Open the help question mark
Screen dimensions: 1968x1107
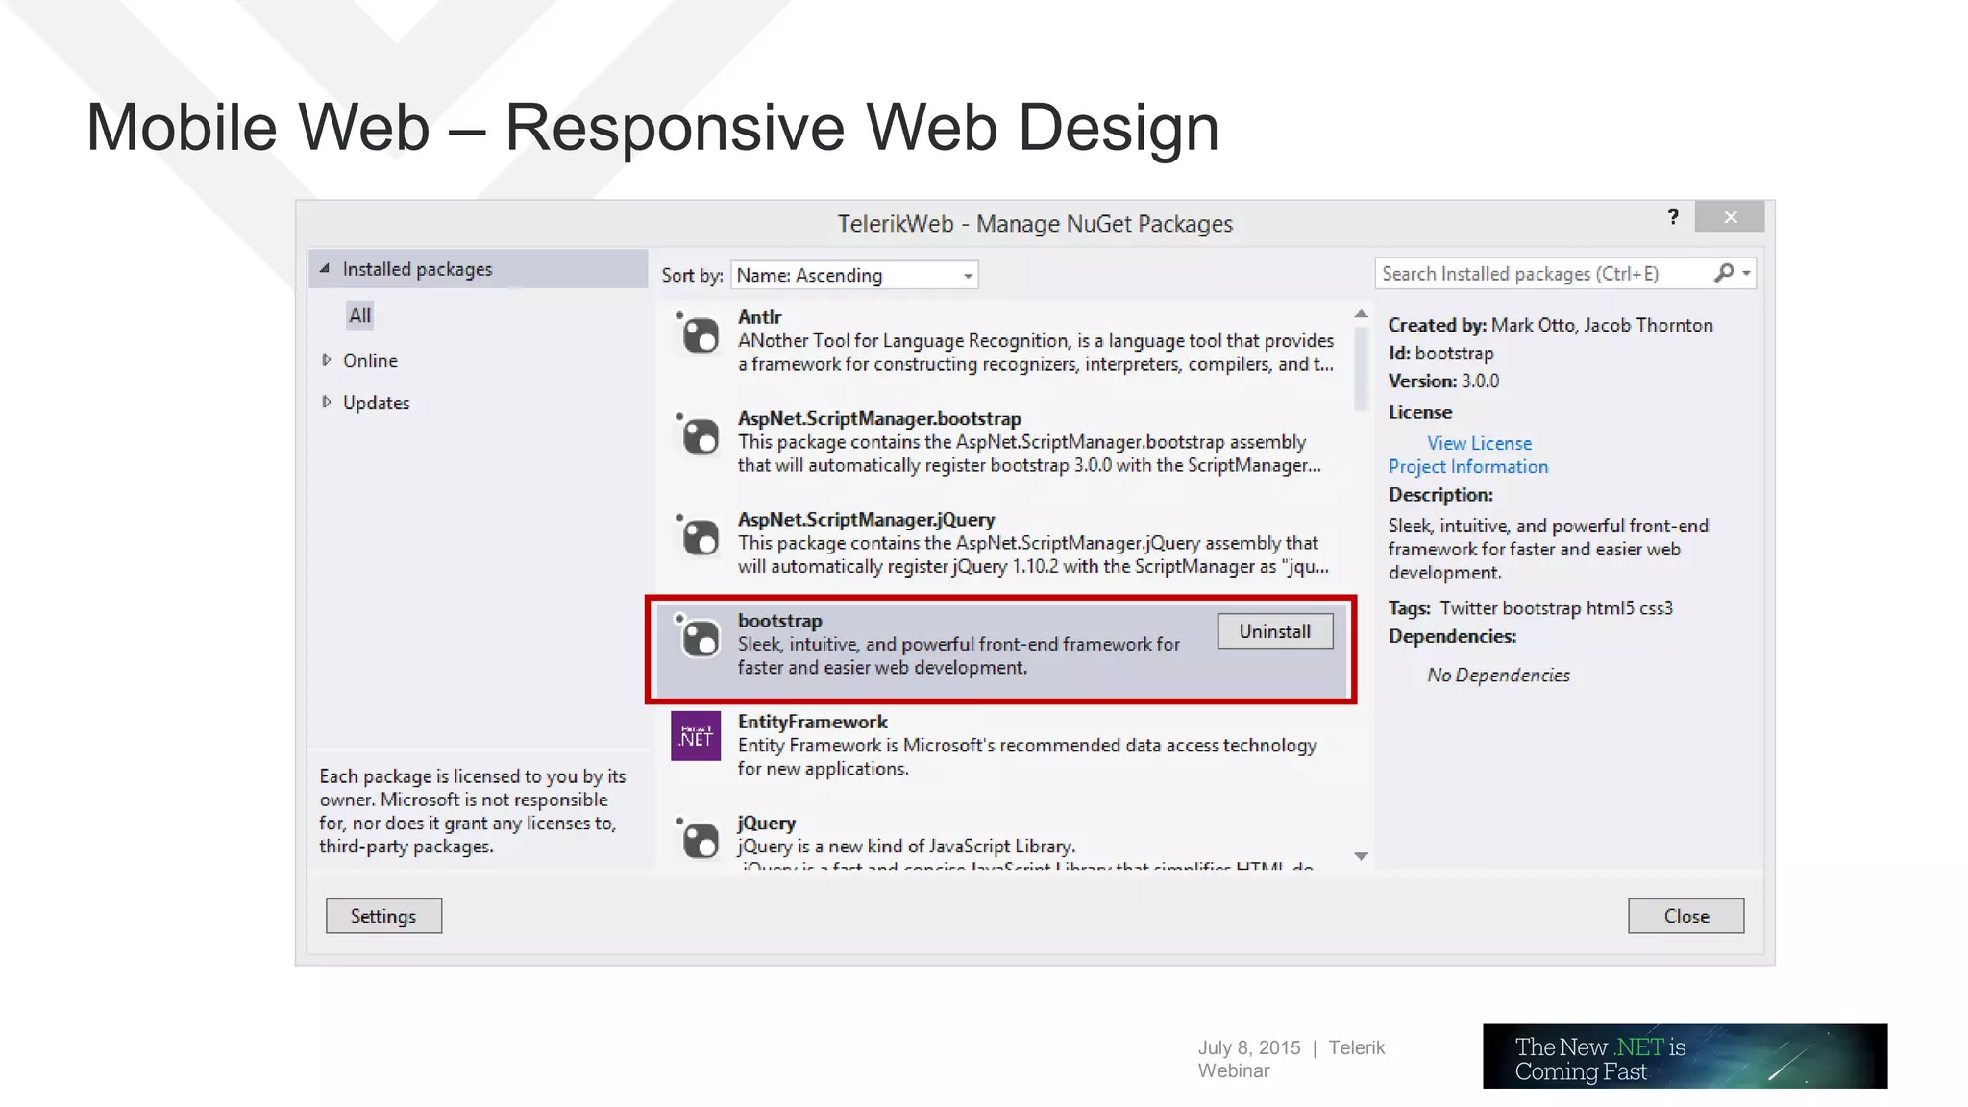point(1673,217)
